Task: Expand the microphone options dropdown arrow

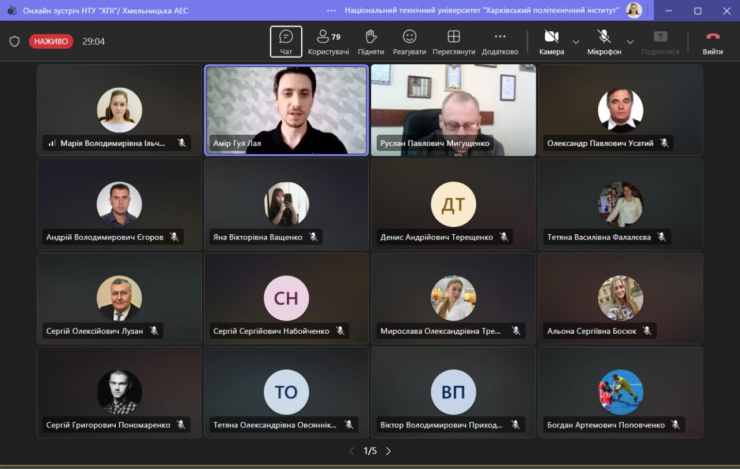Action: 630,42
